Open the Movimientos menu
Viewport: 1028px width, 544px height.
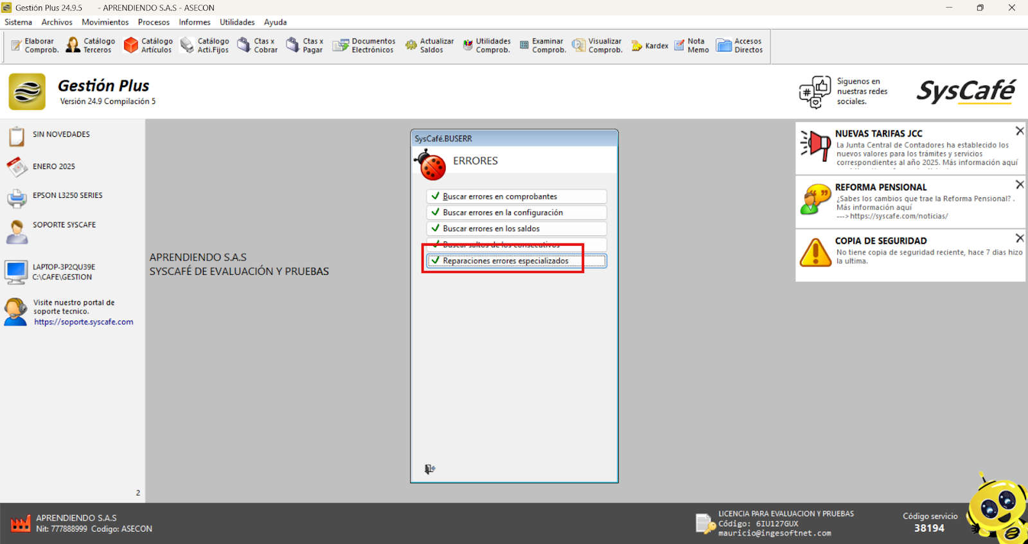coord(105,22)
